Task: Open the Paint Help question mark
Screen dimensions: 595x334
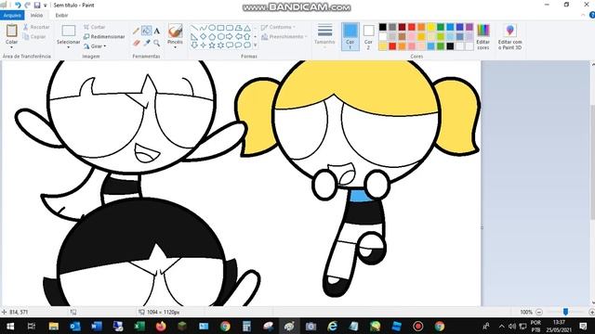Action: click(x=592, y=15)
